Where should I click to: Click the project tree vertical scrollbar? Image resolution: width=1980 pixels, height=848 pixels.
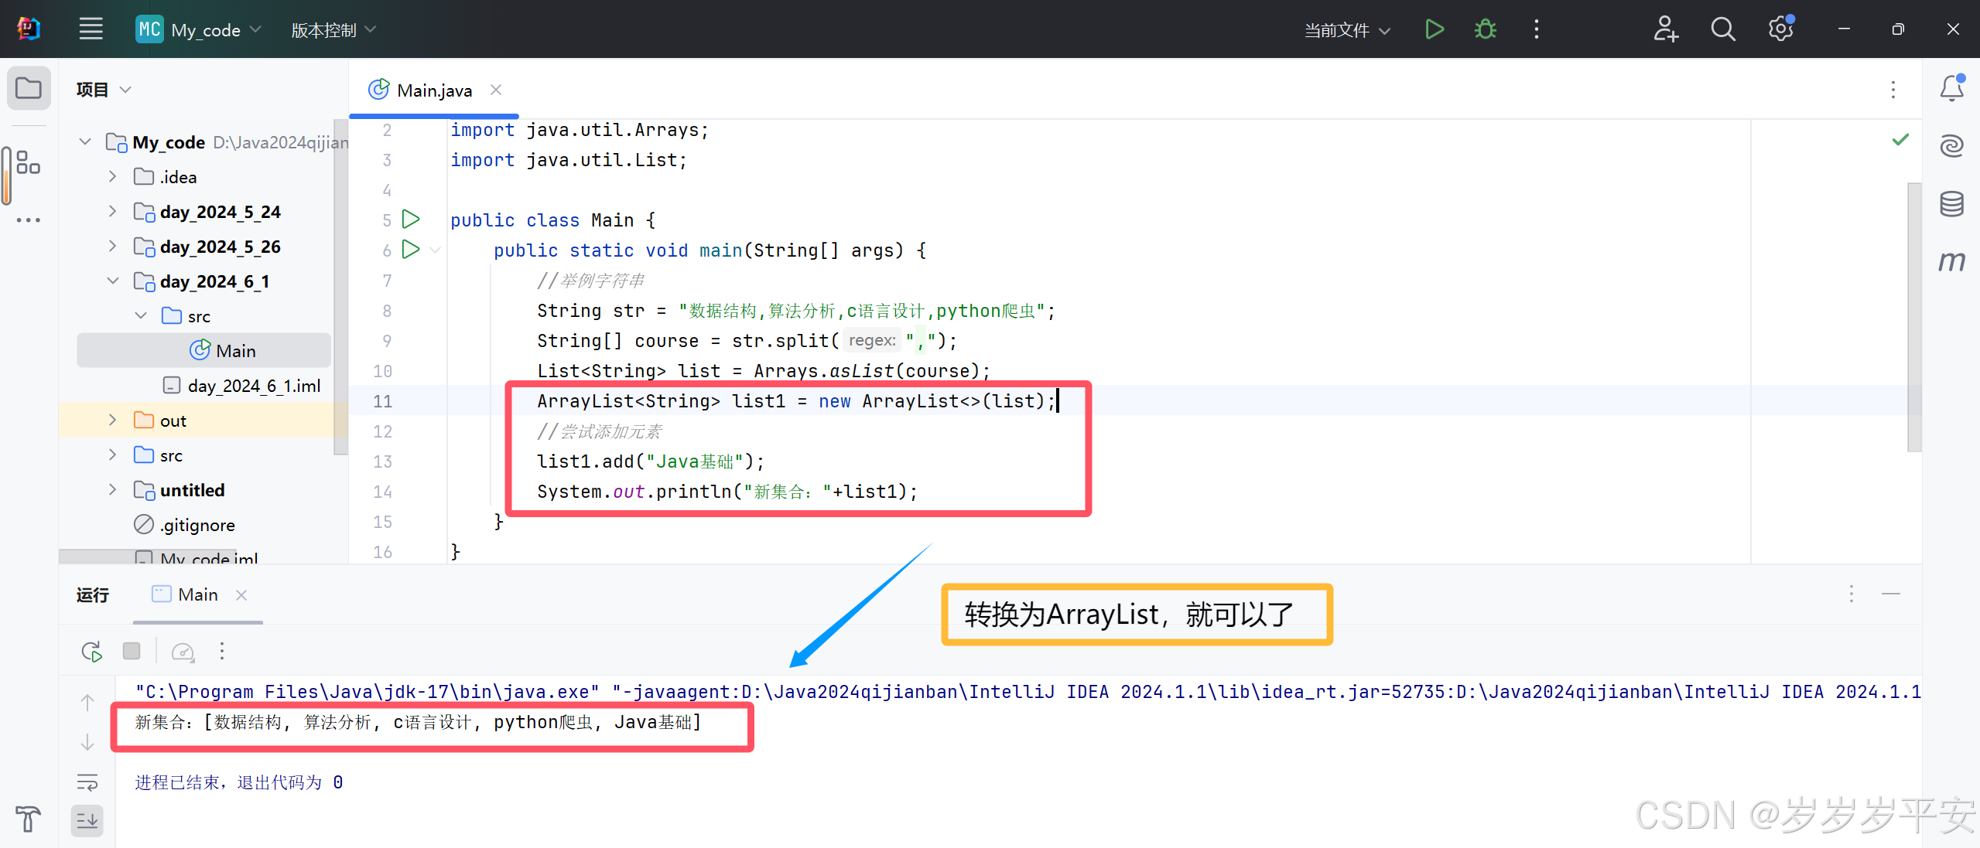point(340,286)
